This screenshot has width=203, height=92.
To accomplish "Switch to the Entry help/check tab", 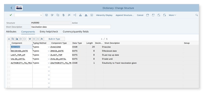I will click(x=49, y=32).
